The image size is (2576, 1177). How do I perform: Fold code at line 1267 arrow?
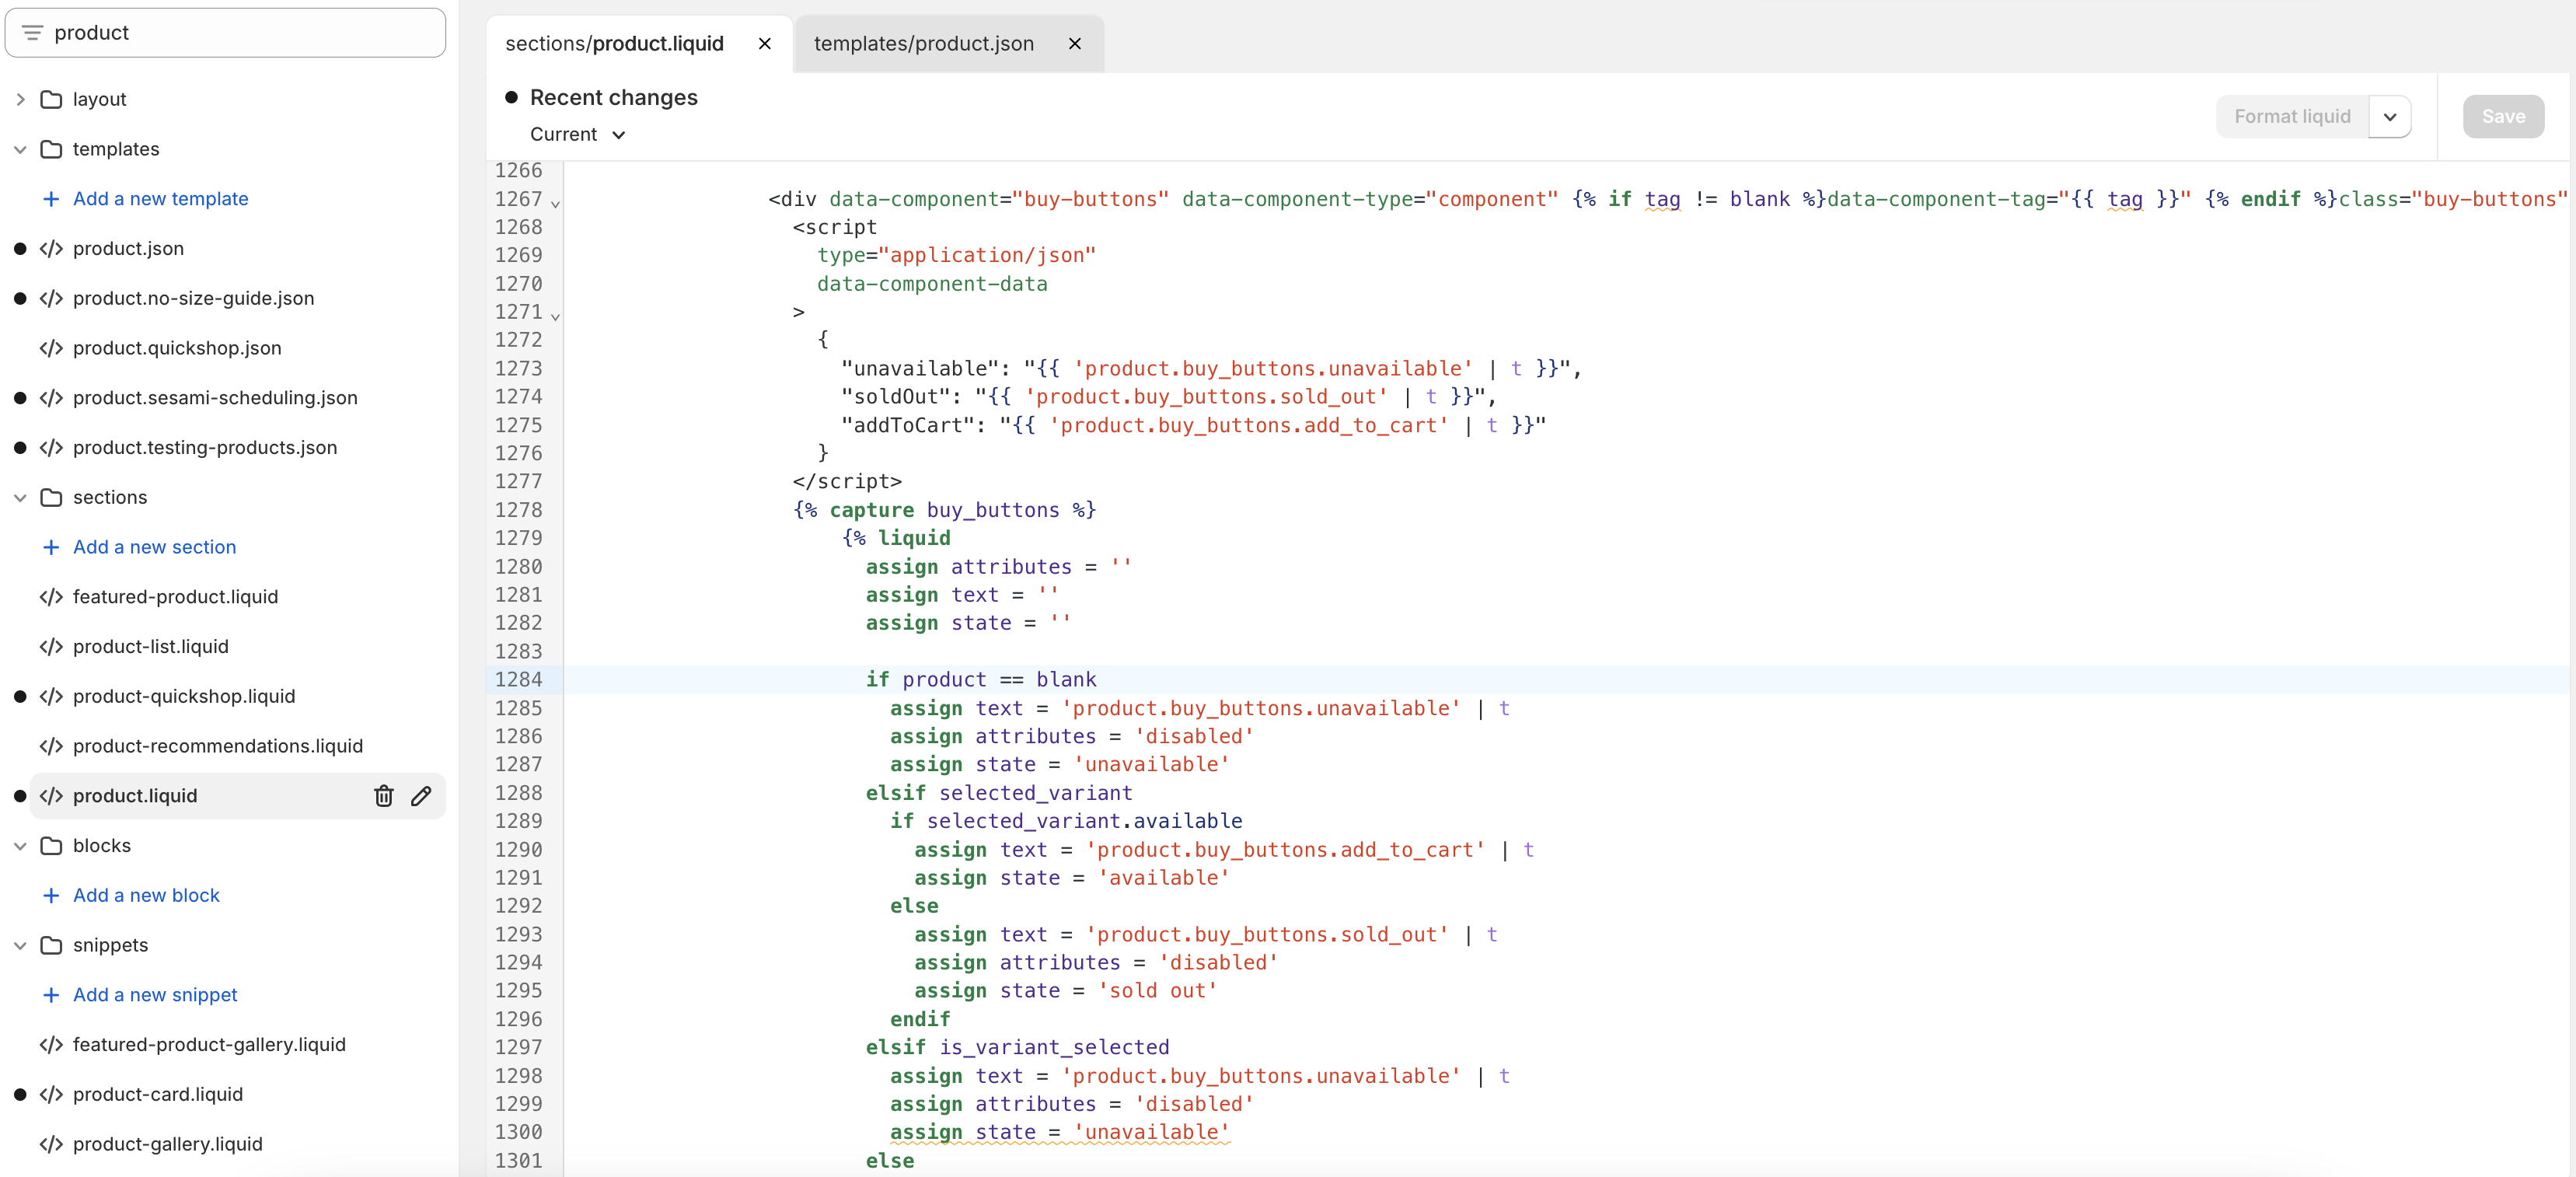(x=555, y=203)
